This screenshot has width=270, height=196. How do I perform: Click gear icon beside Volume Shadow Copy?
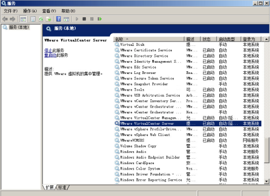click(x=117, y=146)
